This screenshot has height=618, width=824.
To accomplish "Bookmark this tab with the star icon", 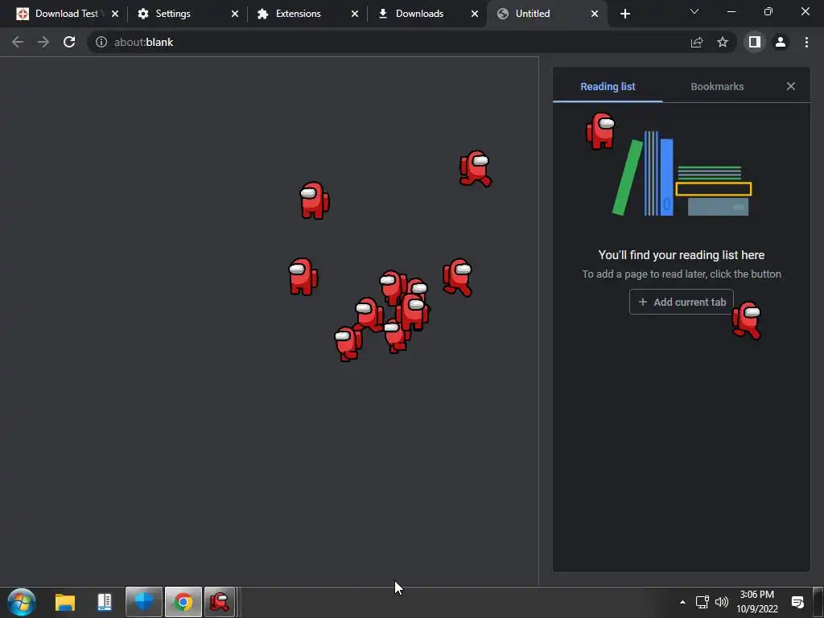I will pyautogui.click(x=723, y=42).
